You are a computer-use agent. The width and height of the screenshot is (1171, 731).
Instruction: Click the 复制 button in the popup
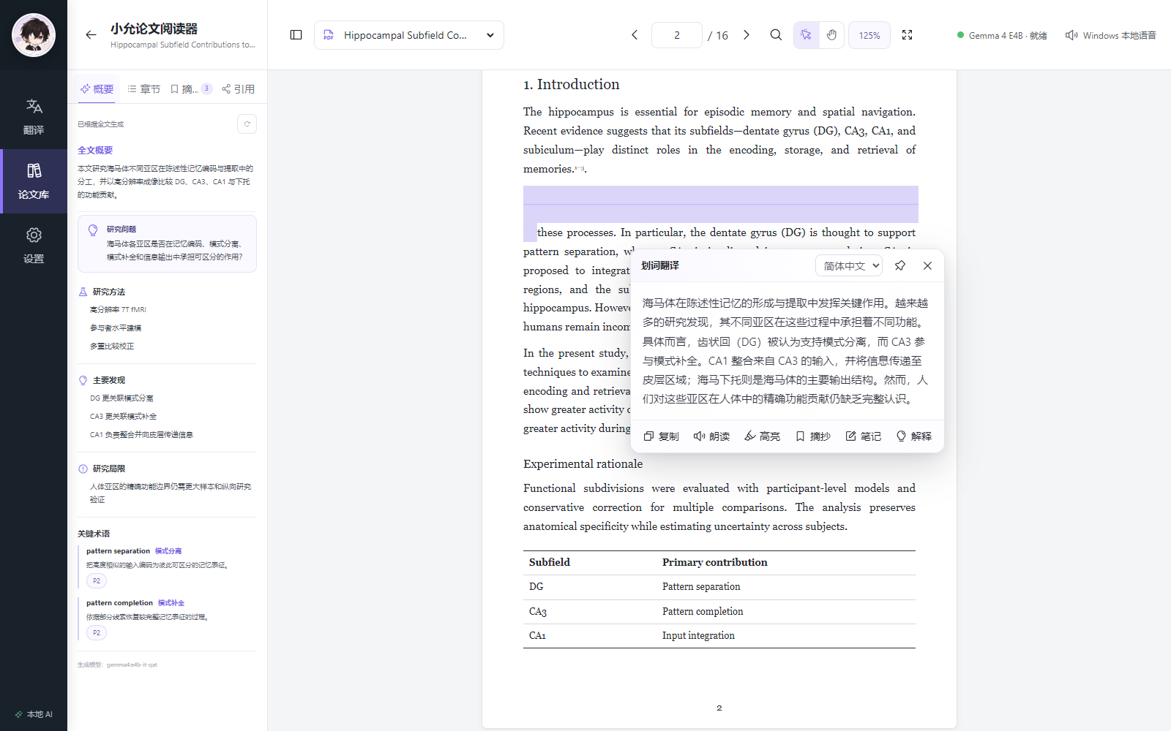pyautogui.click(x=661, y=436)
